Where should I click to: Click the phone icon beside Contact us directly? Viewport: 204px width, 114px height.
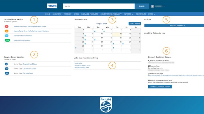pos(149,60)
